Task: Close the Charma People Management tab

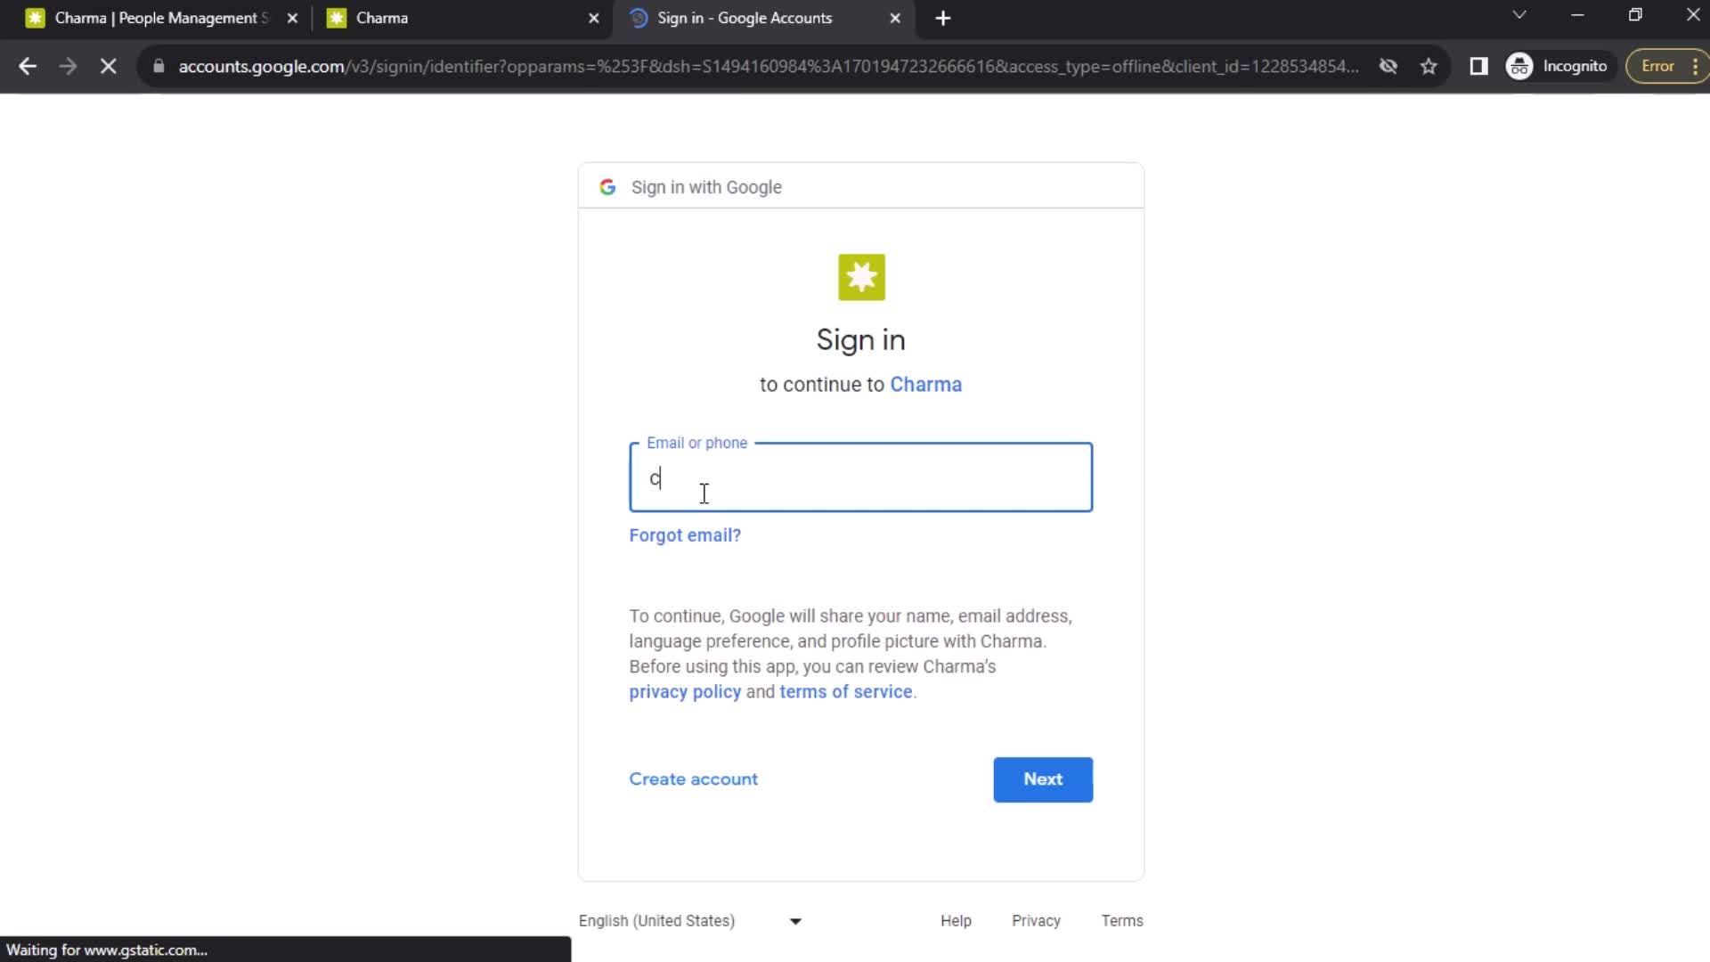Action: (292, 18)
